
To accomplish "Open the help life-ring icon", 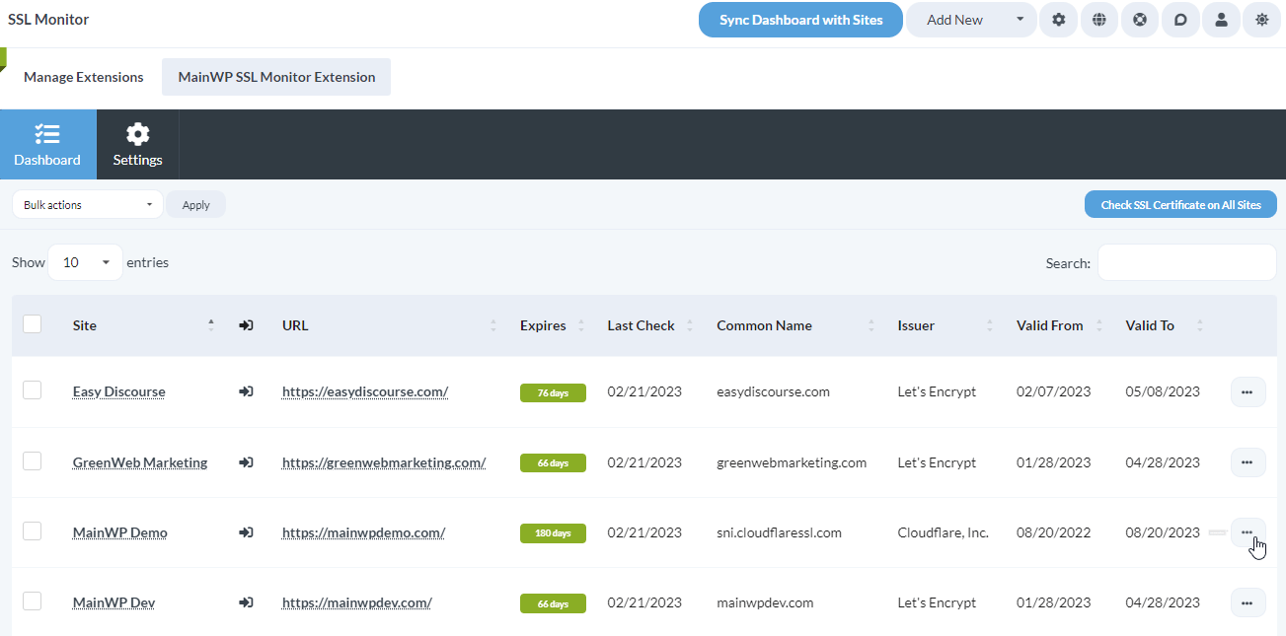I will 1139,20.
